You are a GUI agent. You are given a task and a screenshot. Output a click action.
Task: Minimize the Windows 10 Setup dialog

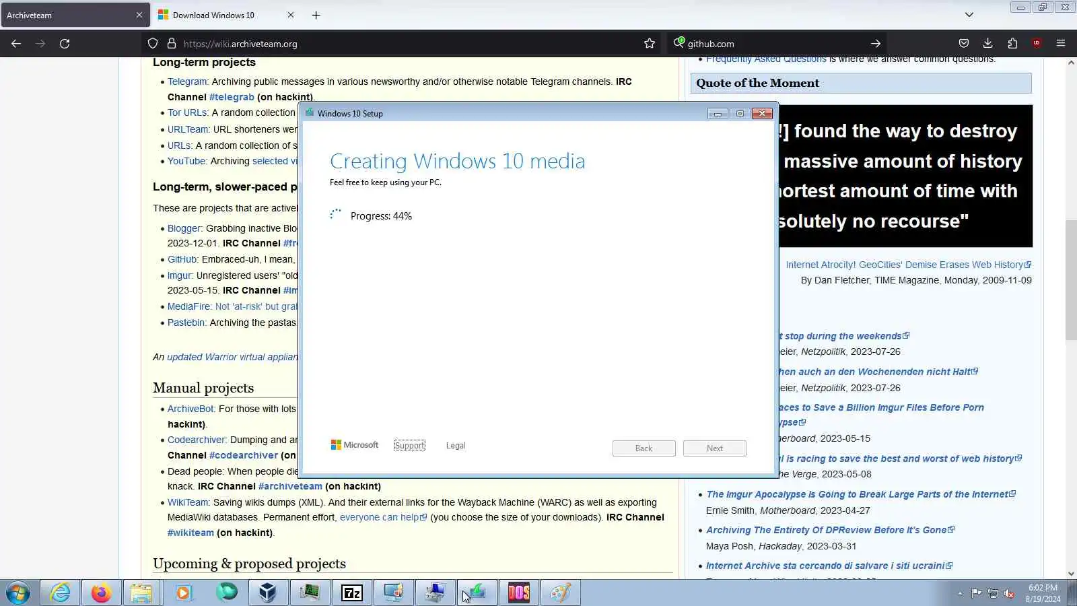(718, 113)
